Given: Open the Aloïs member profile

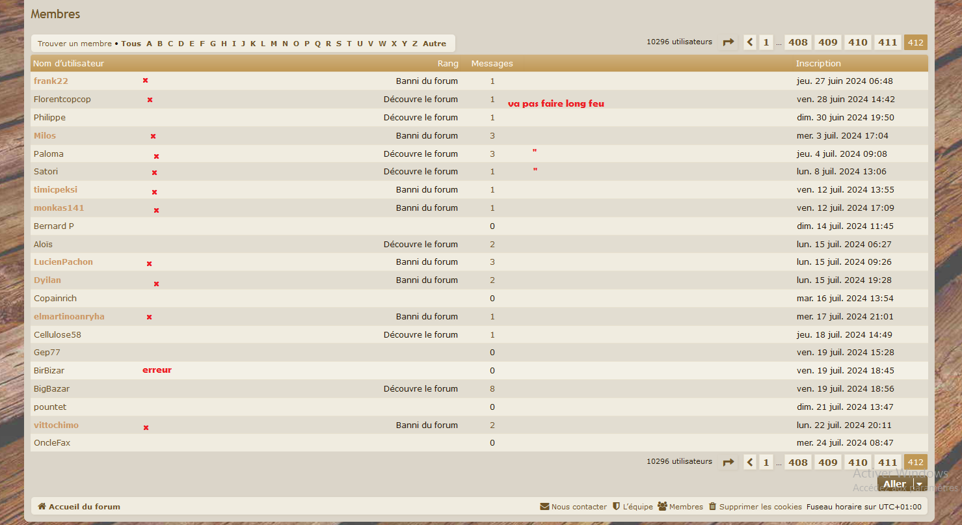Looking at the screenshot, I should pos(43,245).
